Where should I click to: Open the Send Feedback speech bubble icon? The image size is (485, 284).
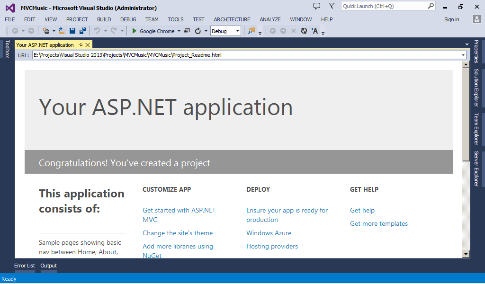pyautogui.click(x=316, y=5)
